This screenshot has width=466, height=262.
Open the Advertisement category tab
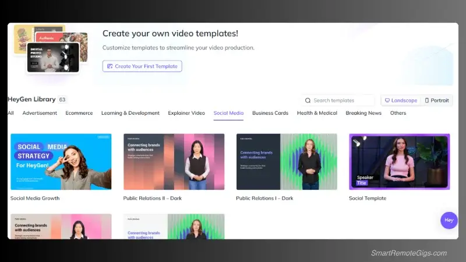[40, 113]
